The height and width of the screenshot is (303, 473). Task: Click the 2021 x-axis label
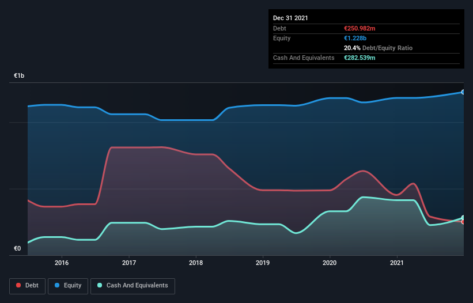click(397, 263)
